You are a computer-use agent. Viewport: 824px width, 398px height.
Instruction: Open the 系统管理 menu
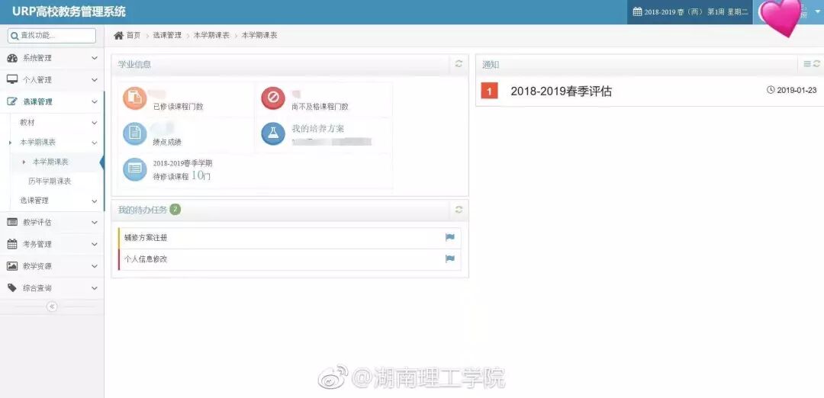[x=52, y=58]
